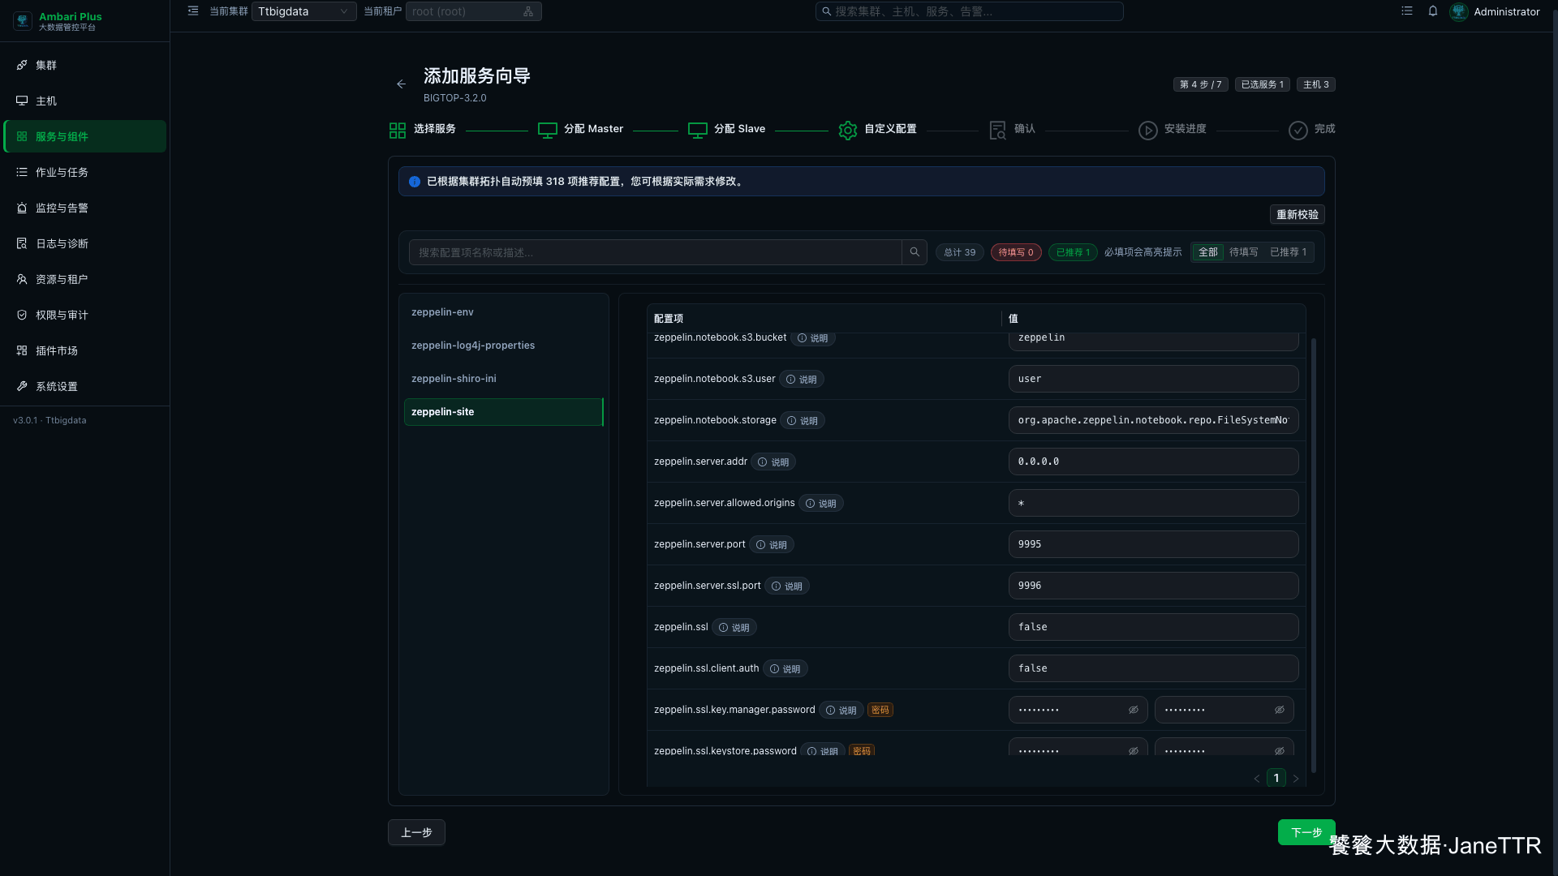Open 作业与任务 in the sidebar

point(84,172)
